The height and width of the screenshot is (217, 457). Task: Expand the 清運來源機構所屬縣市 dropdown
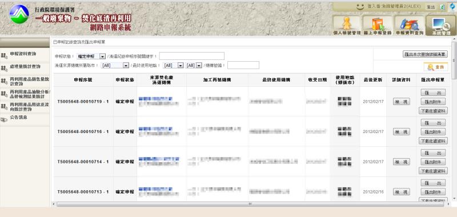[115, 65]
